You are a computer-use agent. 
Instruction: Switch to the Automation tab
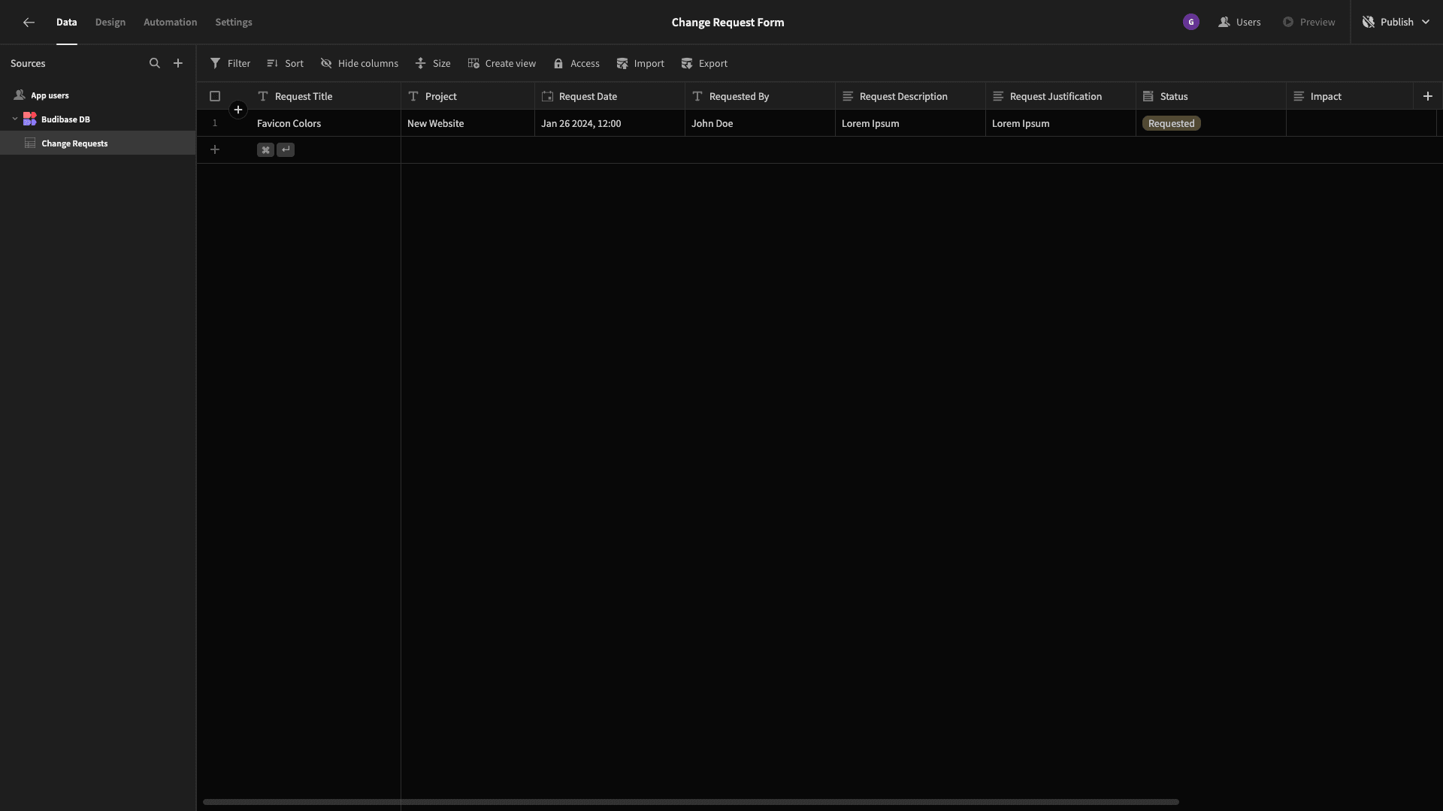171,23
